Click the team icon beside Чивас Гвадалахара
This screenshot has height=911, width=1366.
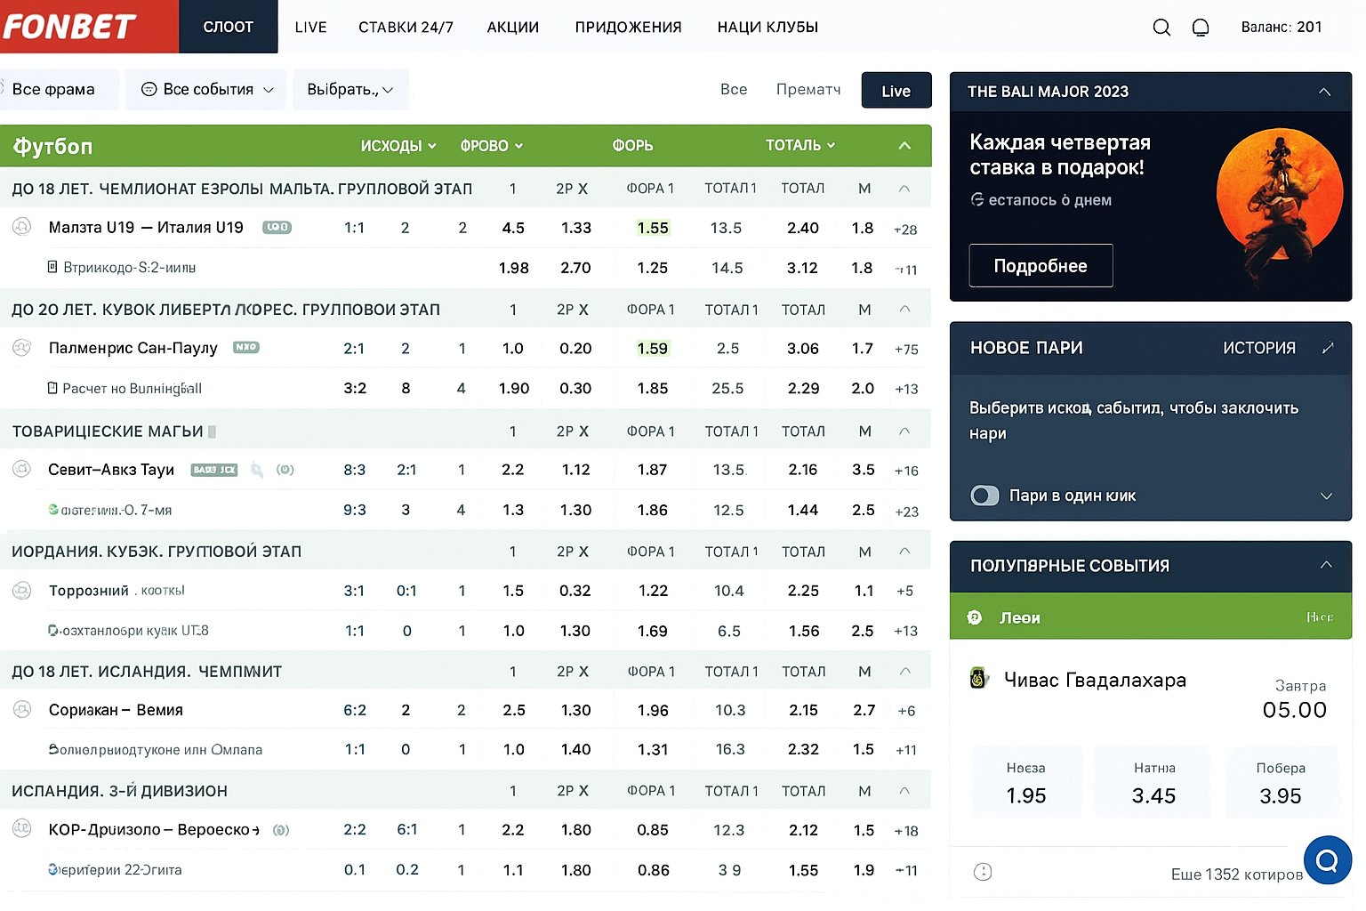(x=978, y=679)
